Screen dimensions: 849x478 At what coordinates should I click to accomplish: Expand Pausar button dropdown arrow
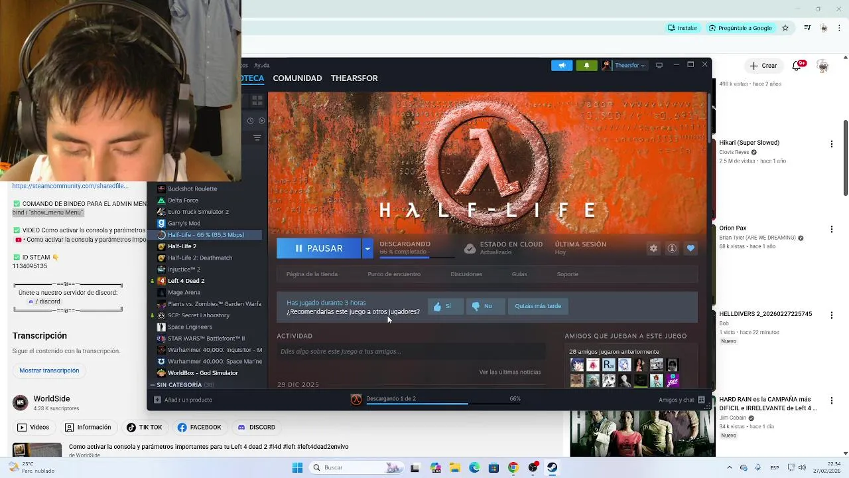coord(367,248)
